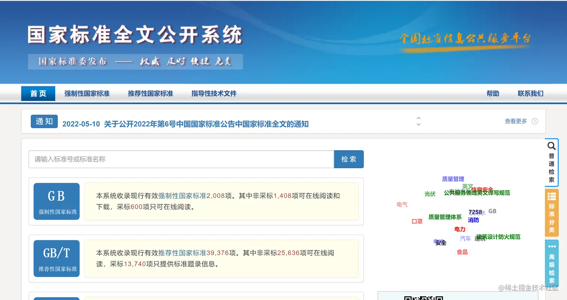Select 口罩 tag in word cloud
Viewport: 567px width, 300px height.
pyautogui.click(x=417, y=222)
